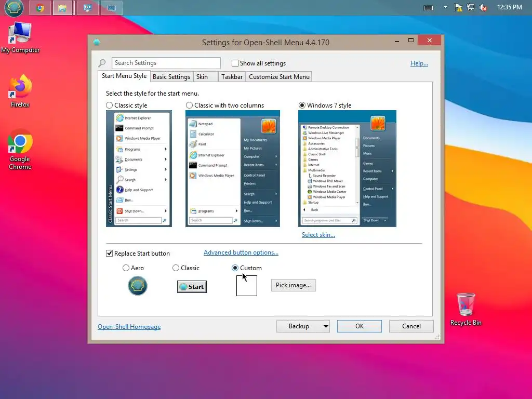Switch to Customize Start Menu tab
This screenshot has height=399, width=532.
tap(279, 77)
